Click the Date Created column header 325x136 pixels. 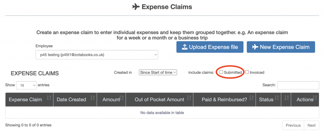71,100
